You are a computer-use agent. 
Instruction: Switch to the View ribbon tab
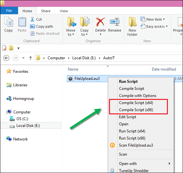click(64, 11)
